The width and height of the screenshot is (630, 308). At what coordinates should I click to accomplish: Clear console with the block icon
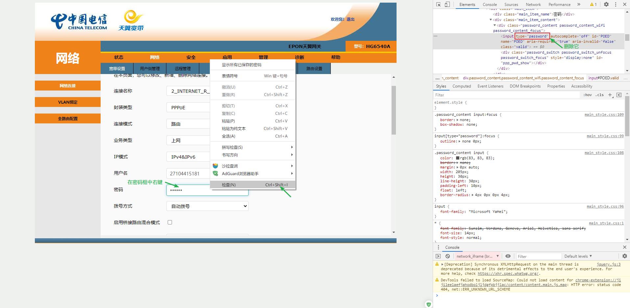click(448, 256)
